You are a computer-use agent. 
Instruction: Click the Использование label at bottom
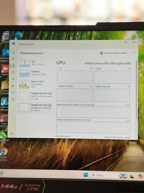pos(63,136)
